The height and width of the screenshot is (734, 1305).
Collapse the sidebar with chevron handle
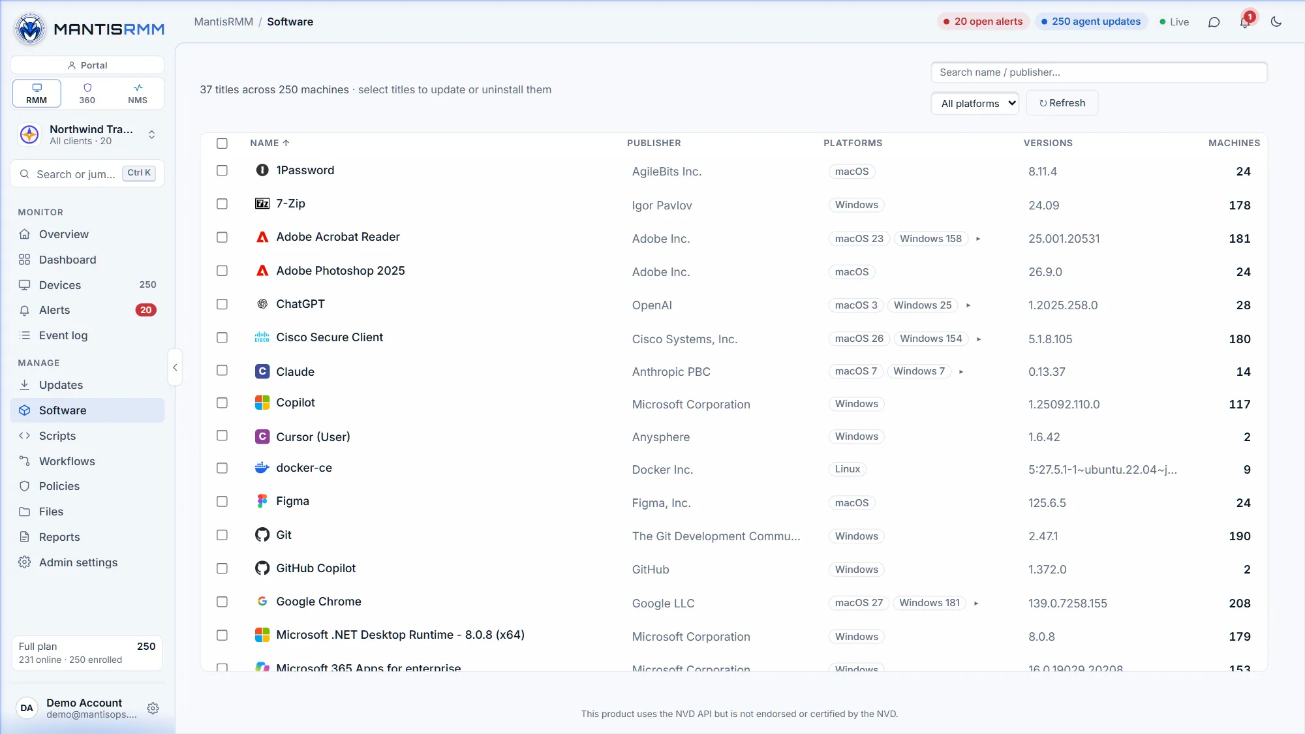(x=175, y=367)
